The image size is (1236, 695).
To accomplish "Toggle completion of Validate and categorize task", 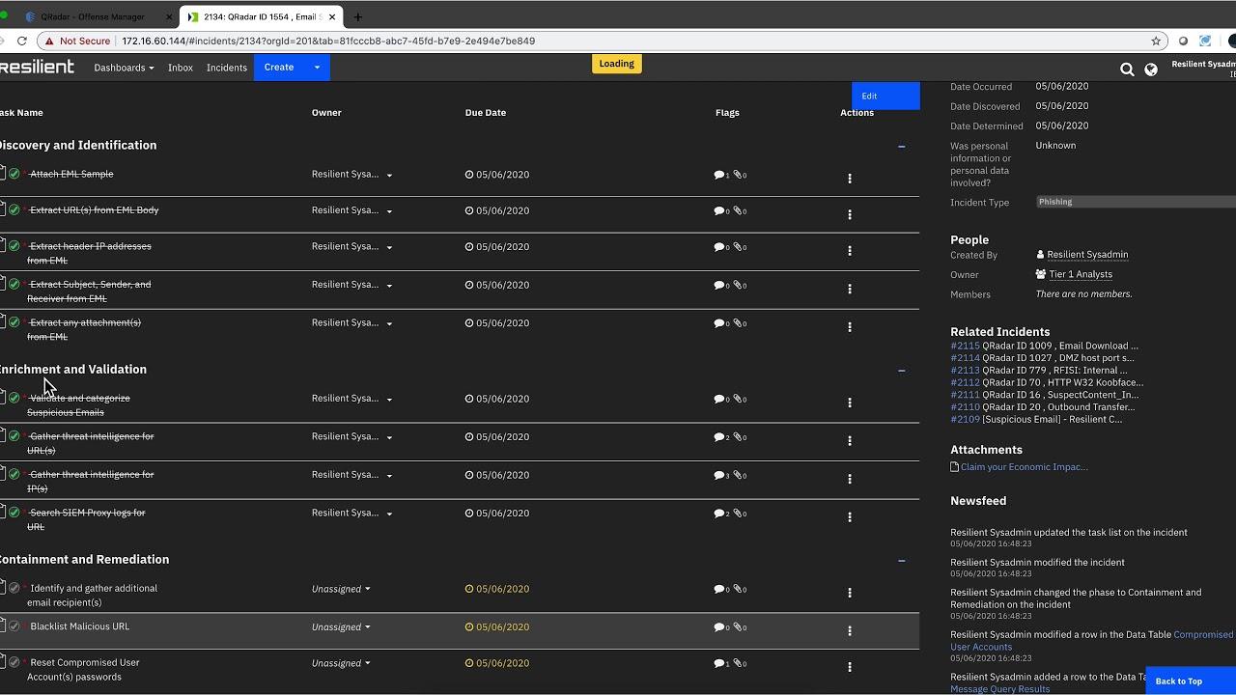I will pos(14,398).
